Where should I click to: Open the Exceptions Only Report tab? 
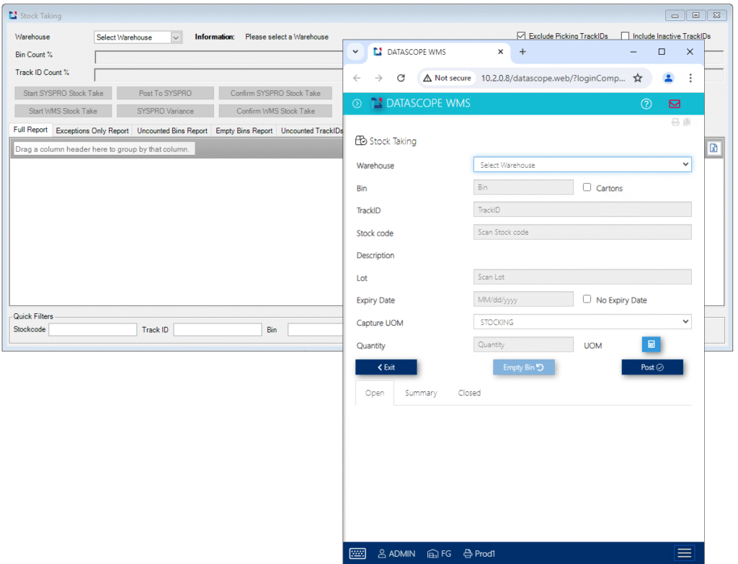pos(92,131)
